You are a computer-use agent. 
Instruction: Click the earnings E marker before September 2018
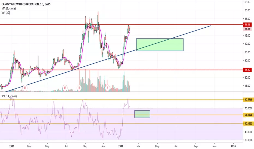(x=79, y=88)
